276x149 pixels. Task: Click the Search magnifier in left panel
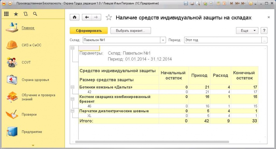point(35,14)
